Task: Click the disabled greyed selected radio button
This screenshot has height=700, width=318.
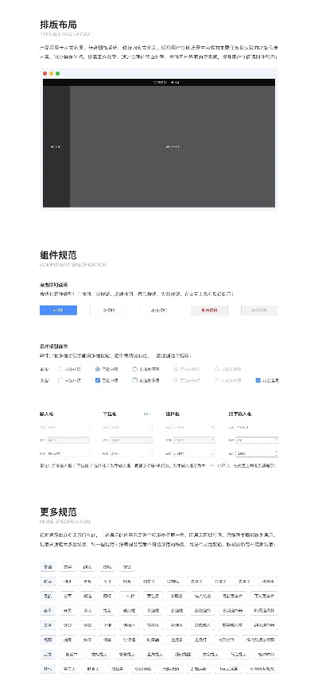Action: click(176, 369)
